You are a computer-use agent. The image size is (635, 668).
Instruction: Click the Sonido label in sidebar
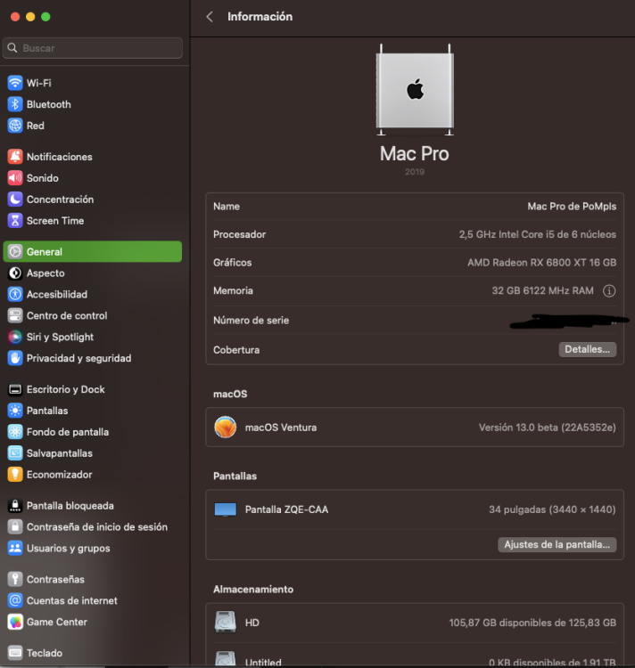point(42,177)
